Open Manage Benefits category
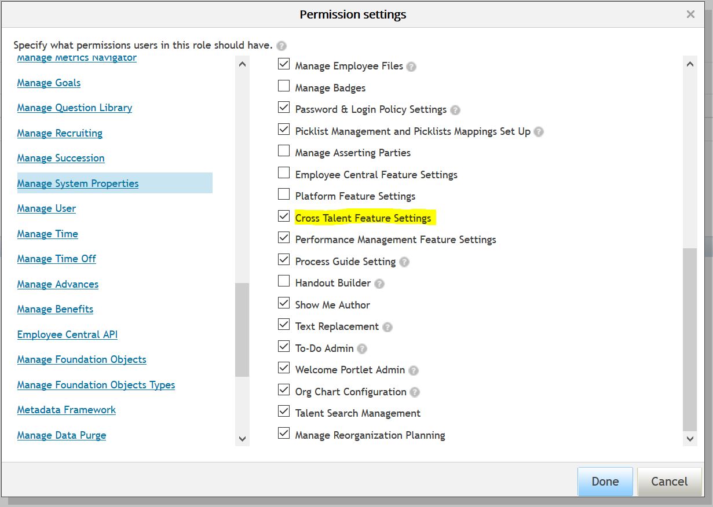Screen dimensions: 713x507 (55, 309)
